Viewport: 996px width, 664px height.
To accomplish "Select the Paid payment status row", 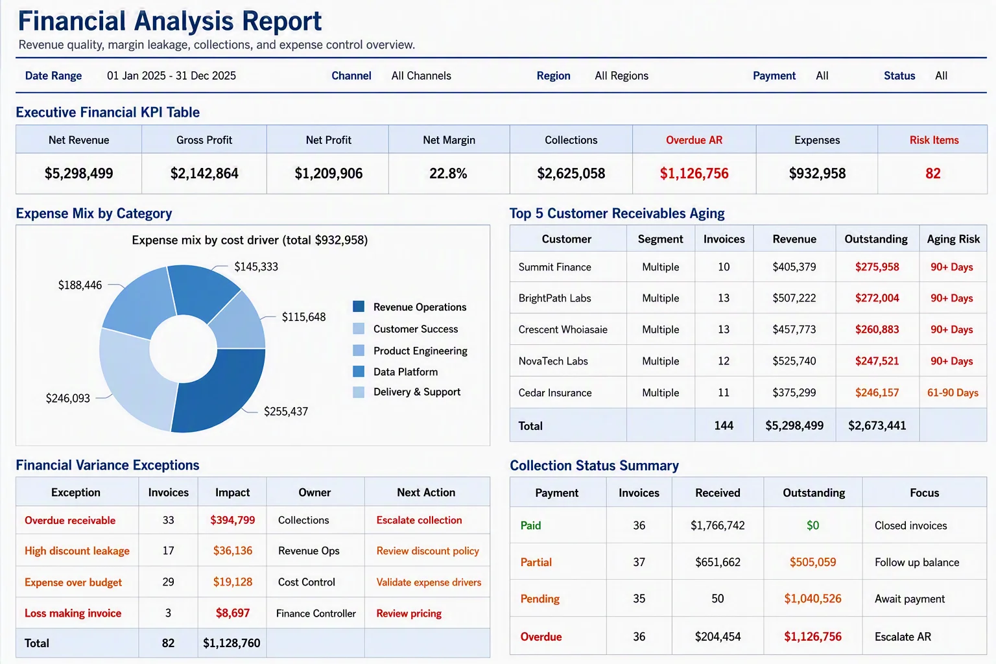I will 748,525.
